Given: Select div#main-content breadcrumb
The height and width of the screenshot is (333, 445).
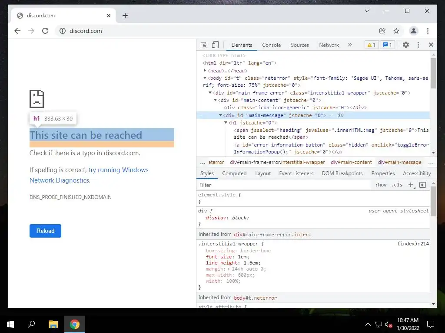Looking at the screenshot, I should point(351,162).
